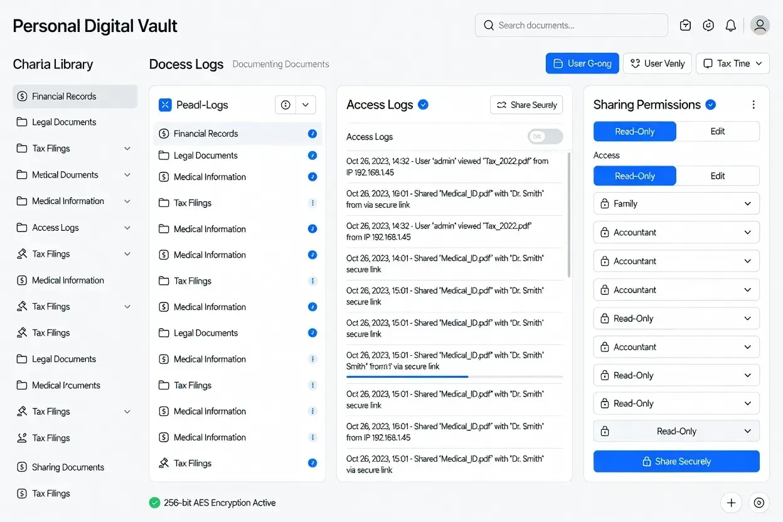Screen dimensions: 783x522
Task: Click the blue Share Securely button
Action: click(x=676, y=461)
